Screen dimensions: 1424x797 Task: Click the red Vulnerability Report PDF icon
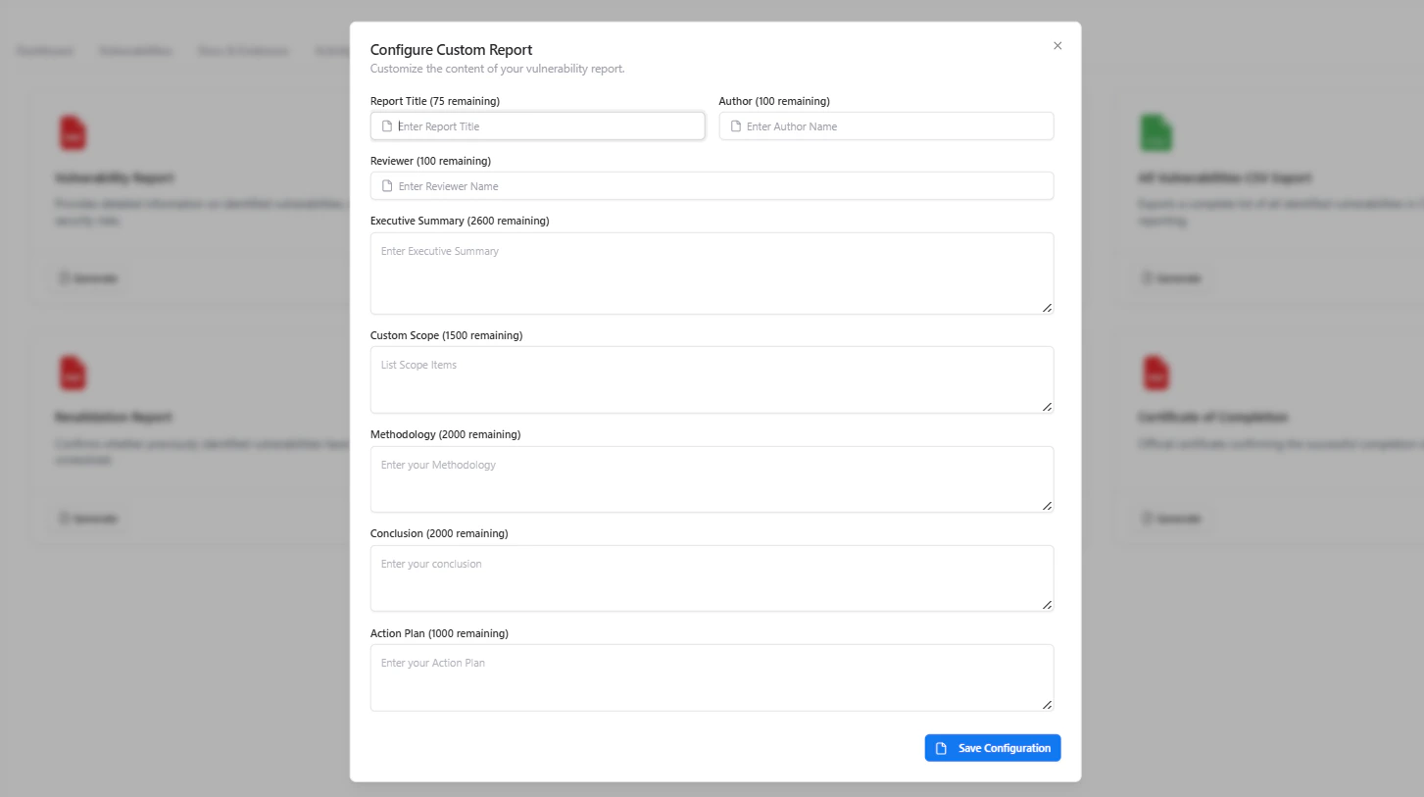(x=73, y=133)
